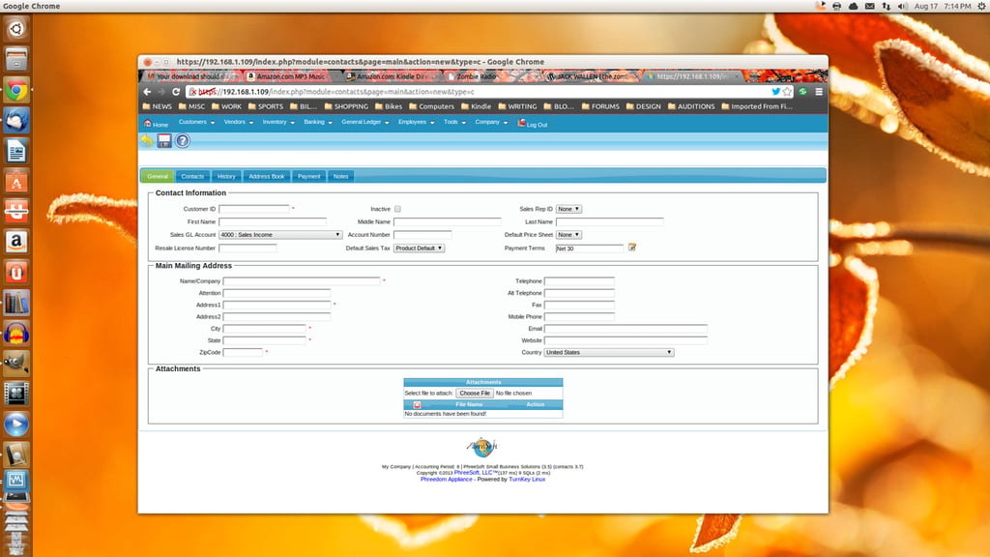Expand the Customers menu
990x557 pixels.
[196, 122]
